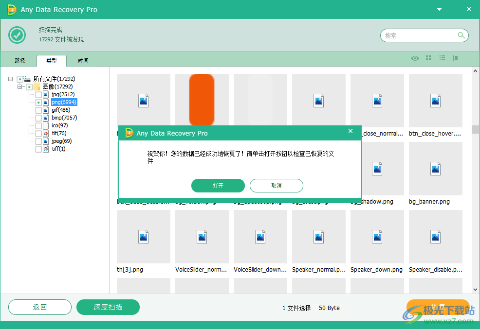The image size is (480, 329).
Task: Toggle the tiff(1) checkbox
Action: pos(38,149)
